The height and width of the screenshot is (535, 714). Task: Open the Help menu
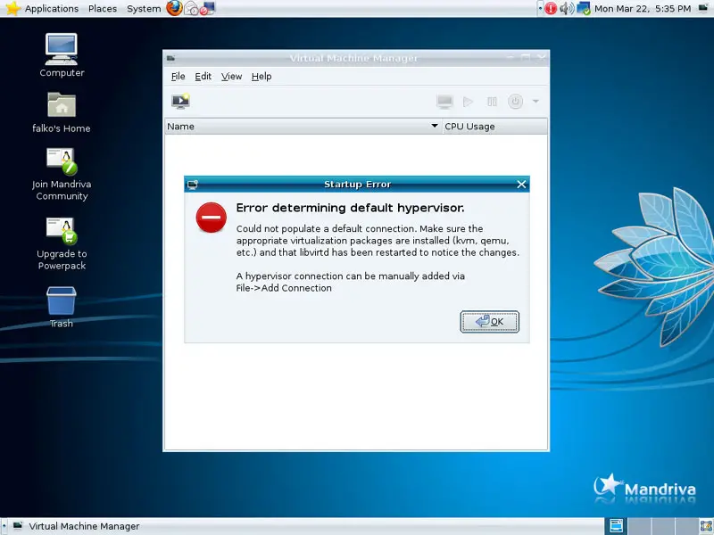262,77
